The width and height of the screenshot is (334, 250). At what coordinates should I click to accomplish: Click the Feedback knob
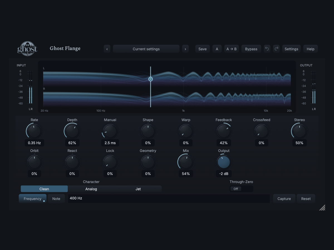tap(224, 131)
